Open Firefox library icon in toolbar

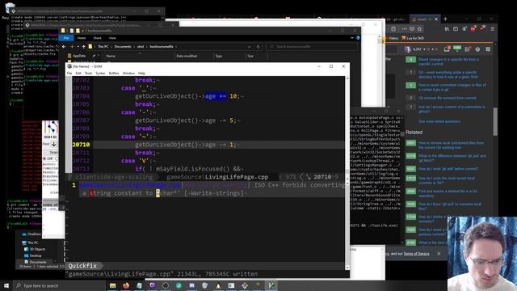click(x=447, y=29)
